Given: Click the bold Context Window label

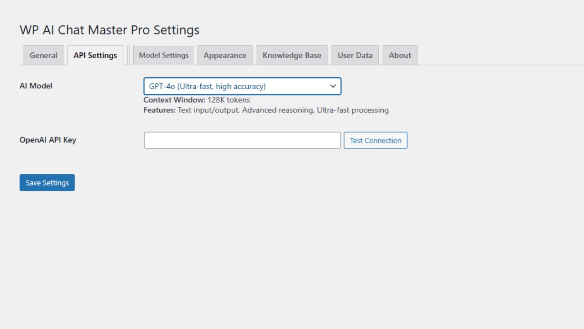Looking at the screenshot, I should point(174,100).
